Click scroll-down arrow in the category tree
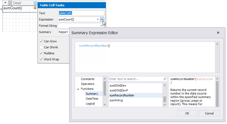The height and width of the screenshot is (124, 227). click(x=104, y=105)
